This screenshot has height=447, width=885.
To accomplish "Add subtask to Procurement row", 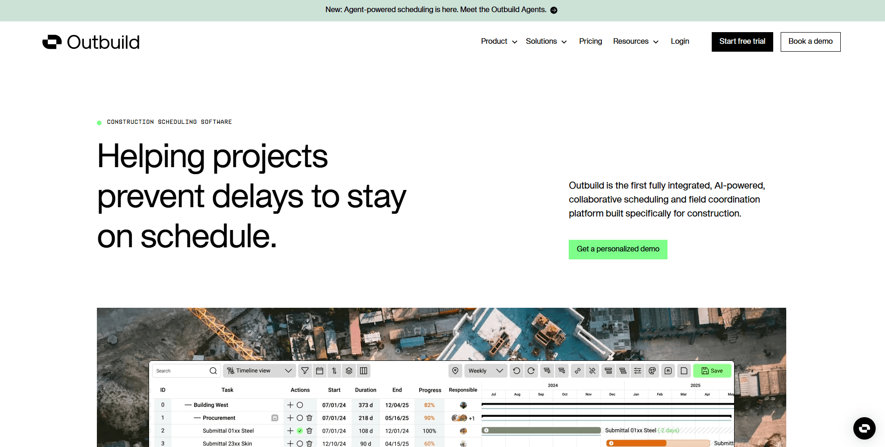I will click(290, 418).
